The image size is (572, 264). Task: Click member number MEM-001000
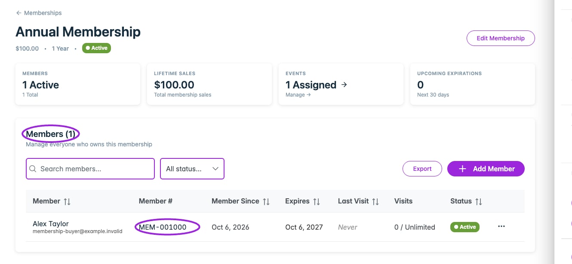[163, 227]
